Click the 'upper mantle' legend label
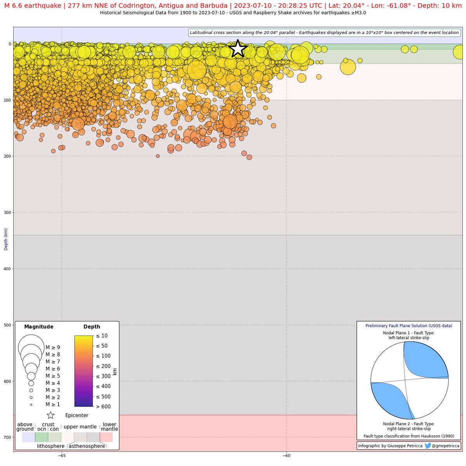The height and width of the screenshot is (466, 466). coord(80,427)
